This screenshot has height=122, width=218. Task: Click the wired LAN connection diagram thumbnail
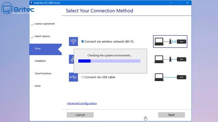point(170,59)
